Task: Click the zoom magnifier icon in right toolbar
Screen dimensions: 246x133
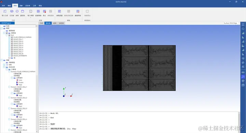Action: pyautogui.click(x=243, y=67)
